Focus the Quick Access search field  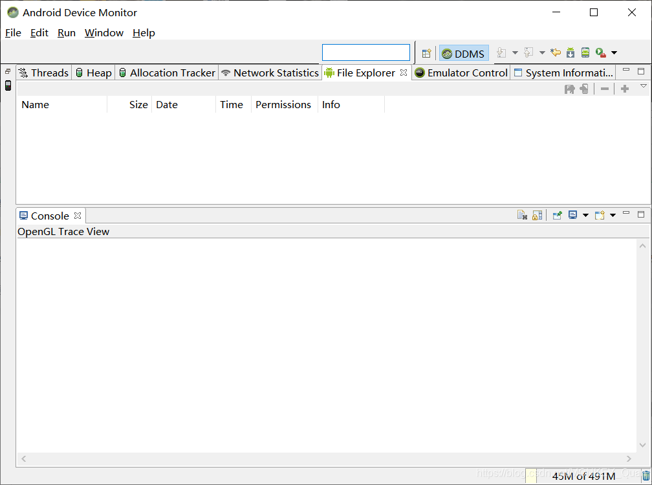[x=366, y=52]
